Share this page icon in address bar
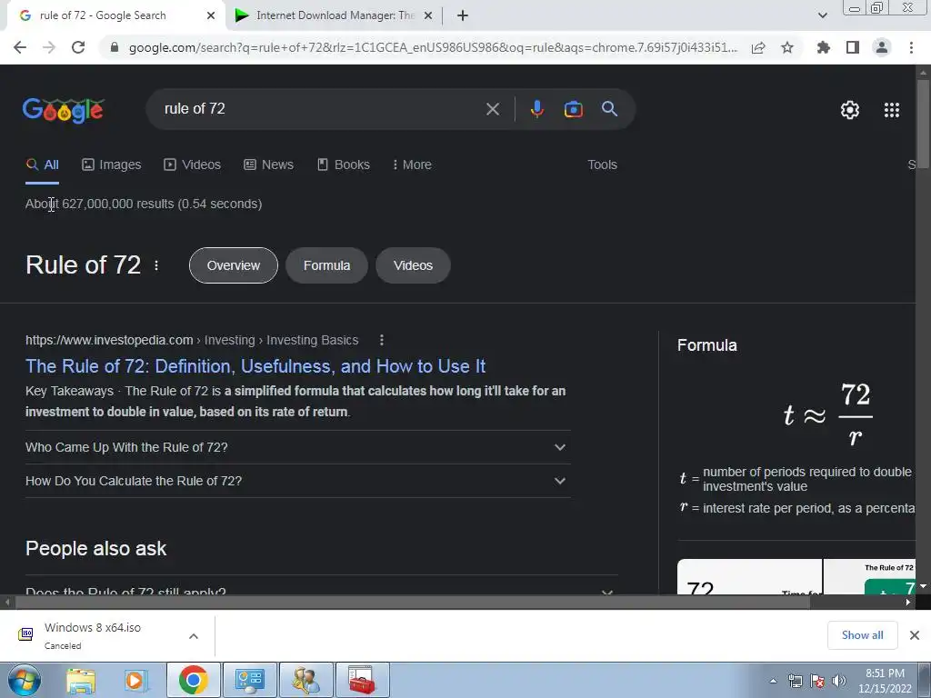This screenshot has height=698, width=931. tap(758, 47)
